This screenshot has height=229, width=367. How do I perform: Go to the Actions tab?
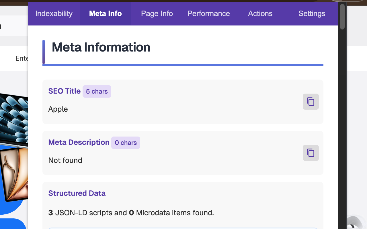260,13
